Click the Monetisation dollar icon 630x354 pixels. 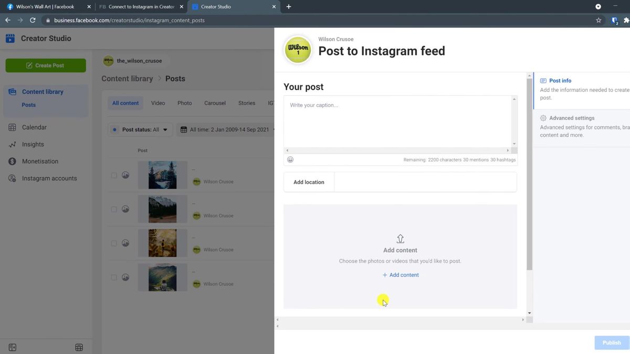(12, 162)
